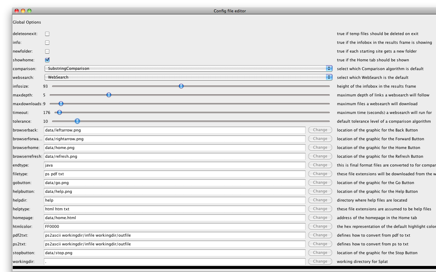Click the 'Global Options' heading
This screenshot has height=272, width=436.
pos(27,22)
